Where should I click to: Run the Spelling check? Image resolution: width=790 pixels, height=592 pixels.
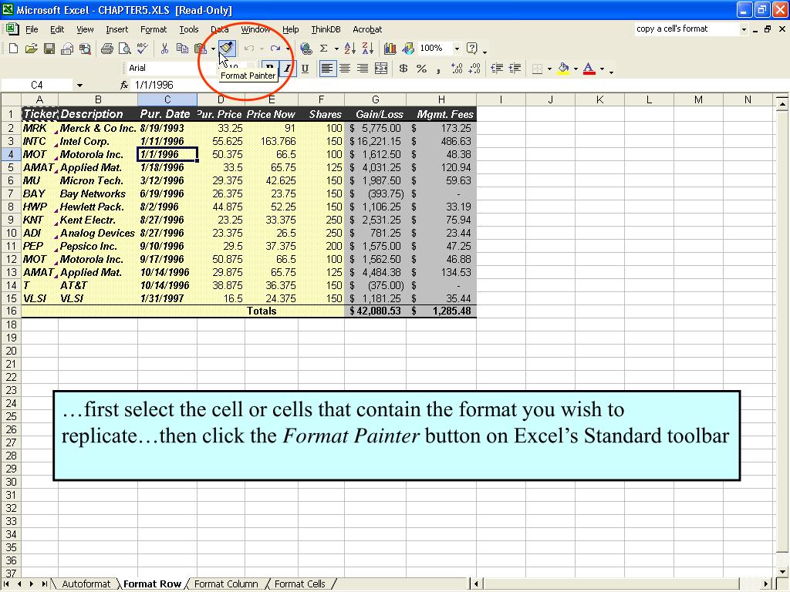[x=143, y=49]
